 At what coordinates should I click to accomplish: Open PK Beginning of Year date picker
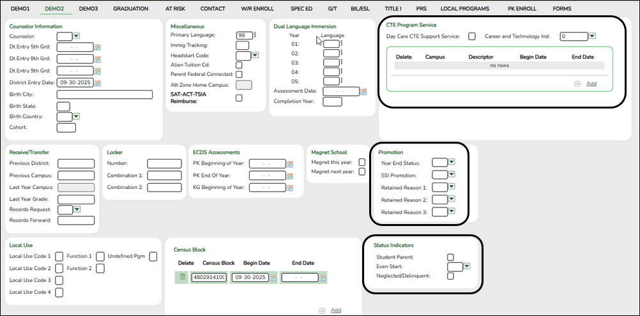pos(289,164)
